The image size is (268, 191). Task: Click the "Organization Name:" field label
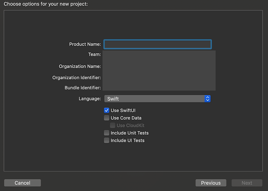[x=80, y=66]
